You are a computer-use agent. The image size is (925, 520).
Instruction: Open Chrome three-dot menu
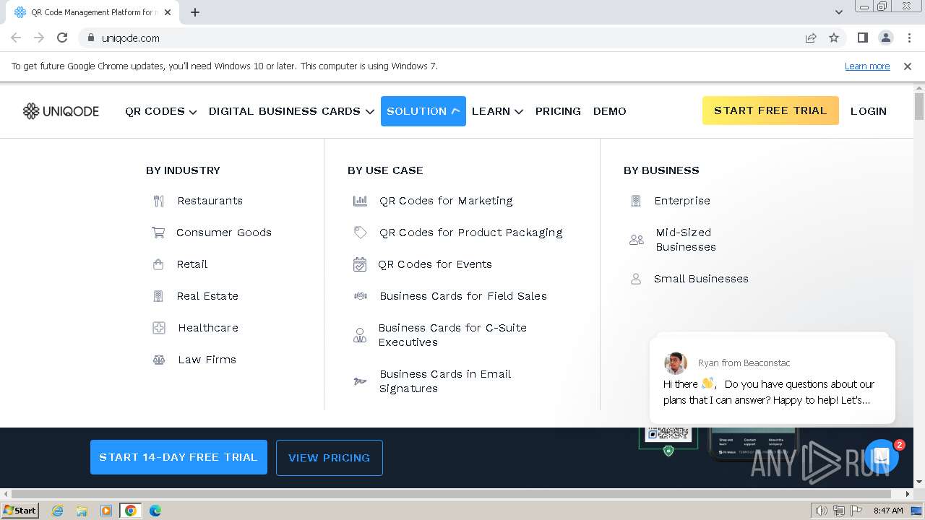(909, 38)
